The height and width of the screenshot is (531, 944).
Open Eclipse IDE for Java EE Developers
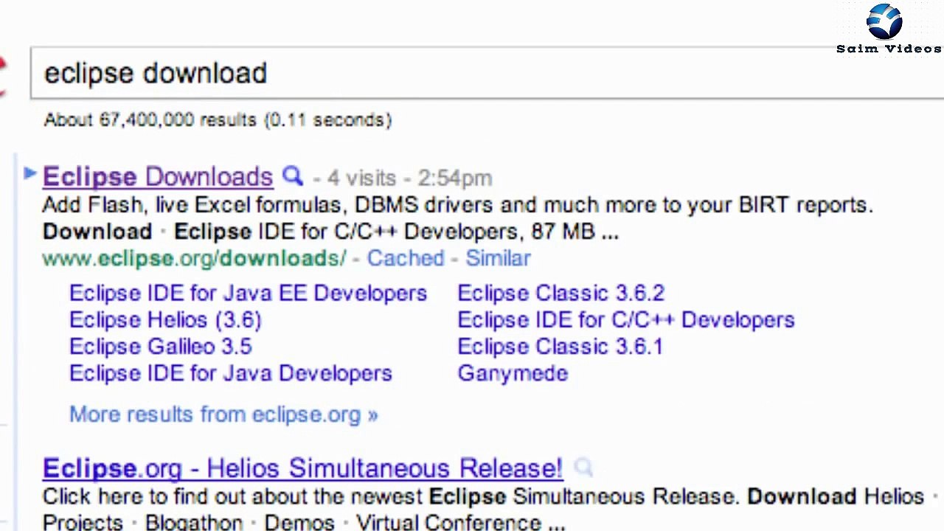point(248,293)
